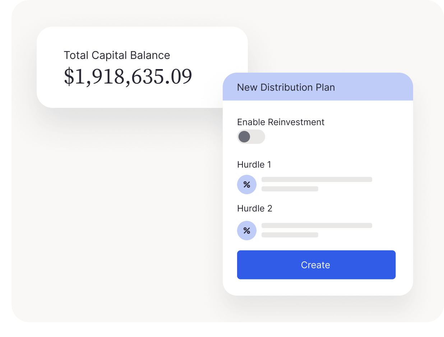Image resolution: width=444 pixels, height=337 pixels.
Task: Click the short placeholder bar in Hurdle 2
Action: point(290,235)
